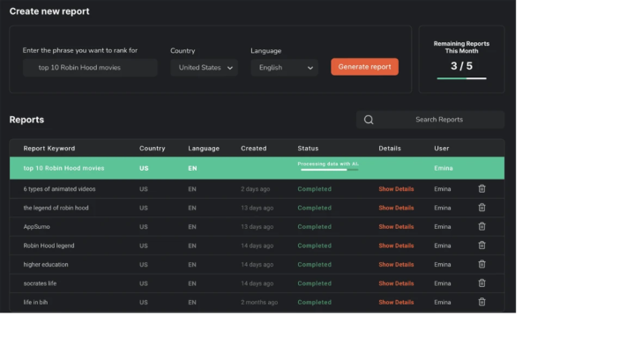Screen dimensions: 627x352
Task: Click the 'socrates life' keyword cell
Action: click(40, 283)
